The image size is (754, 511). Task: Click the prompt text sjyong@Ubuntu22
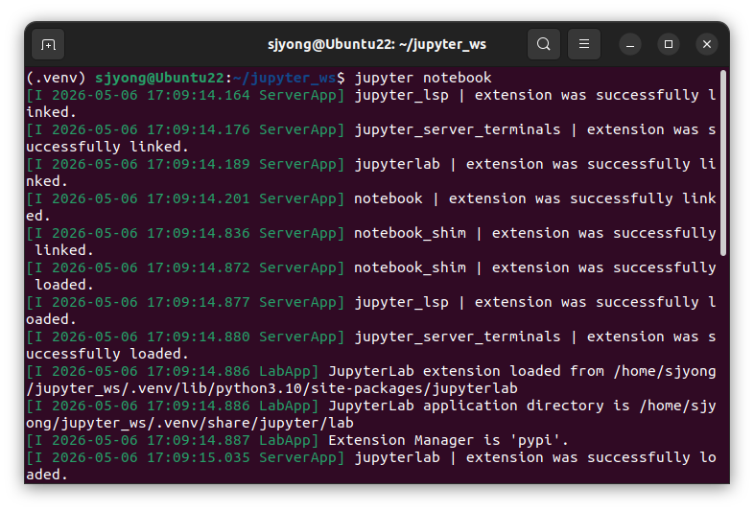pyautogui.click(x=159, y=78)
